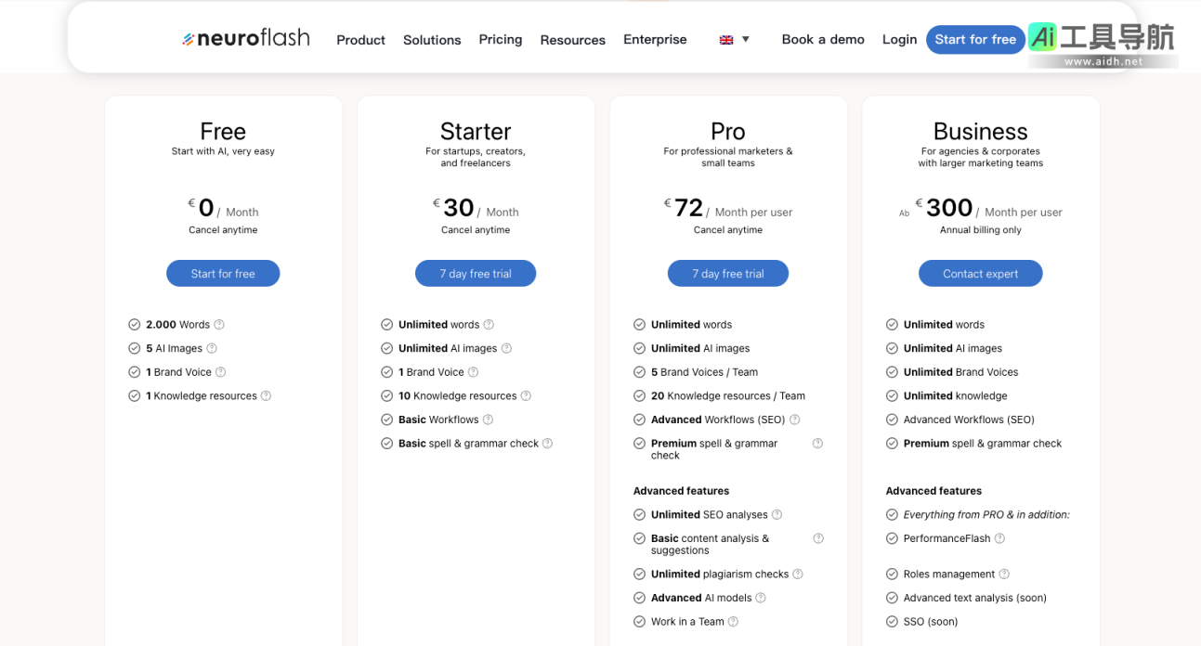1201x646 pixels.
Task: Click help icon beside Work in a Team
Action: click(733, 622)
